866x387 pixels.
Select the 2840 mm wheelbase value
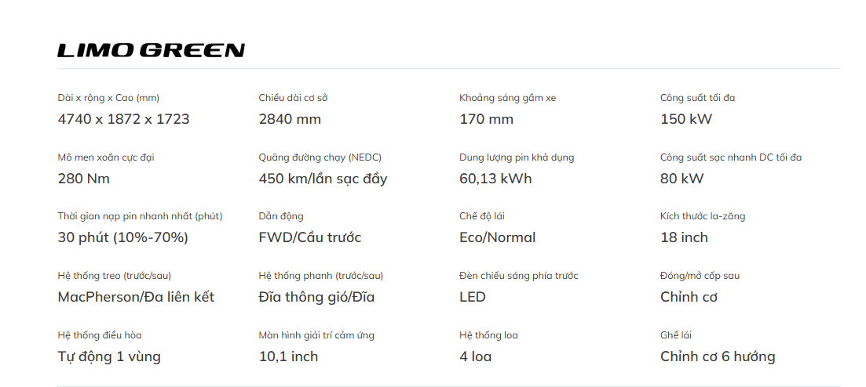coord(290,119)
